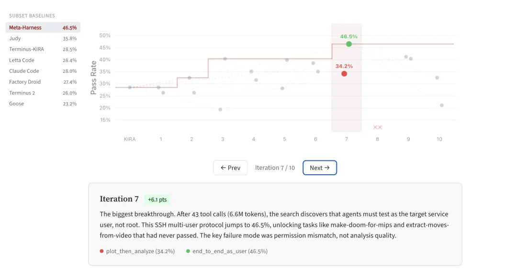Click the +6.1 pts badge
Screen dimensions: 517x279
[157, 200]
